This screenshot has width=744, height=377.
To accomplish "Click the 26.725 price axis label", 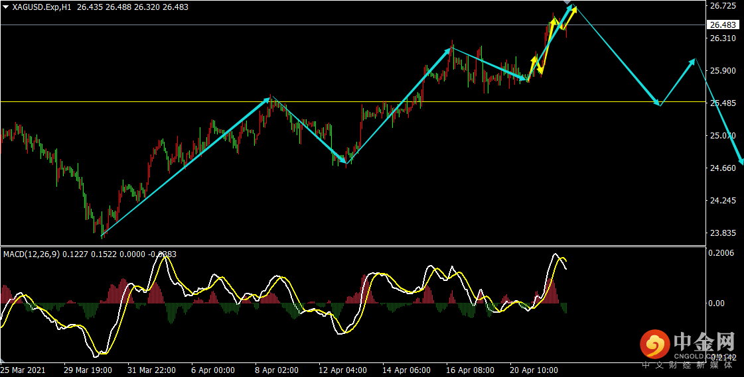I will click(722, 6).
